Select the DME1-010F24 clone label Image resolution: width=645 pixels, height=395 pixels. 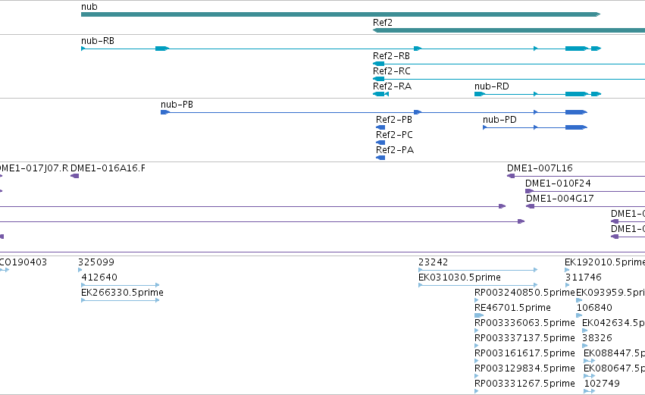click(558, 183)
